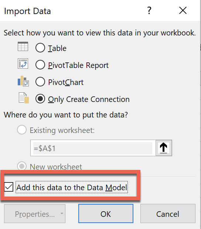Image resolution: width=201 pixels, height=229 pixels.
Task: Select the Table radio button
Action: pyautogui.click(x=40, y=48)
